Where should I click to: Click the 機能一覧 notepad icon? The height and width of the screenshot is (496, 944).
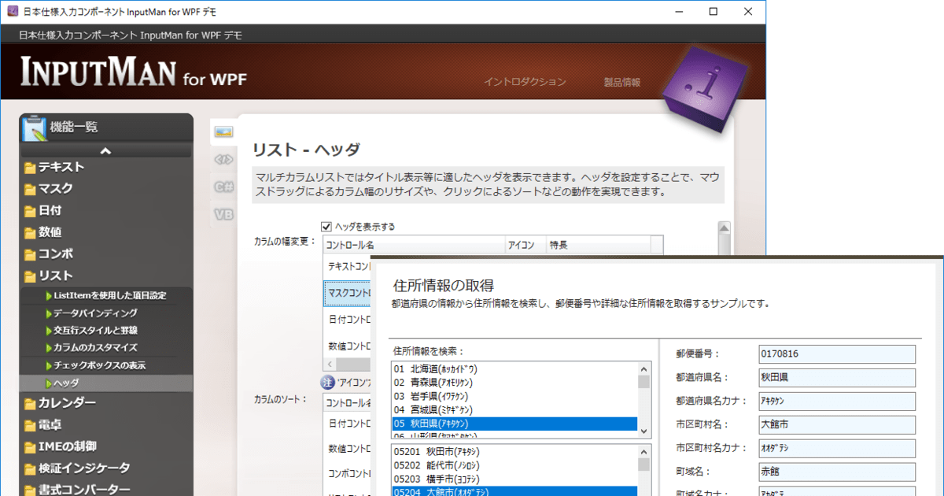(x=35, y=128)
